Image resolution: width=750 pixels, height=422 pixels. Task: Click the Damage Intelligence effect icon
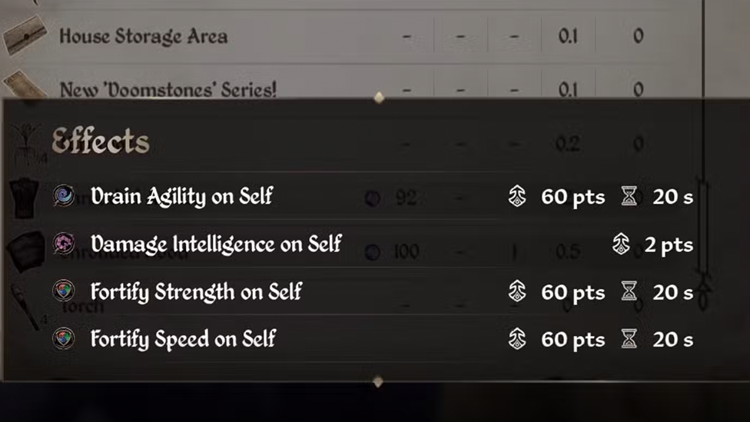click(x=63, y=244)
